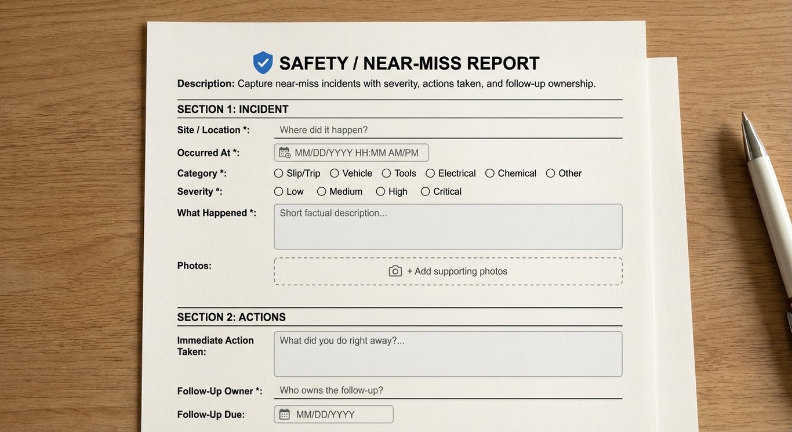Pick the Chemical category

point(490,173)
